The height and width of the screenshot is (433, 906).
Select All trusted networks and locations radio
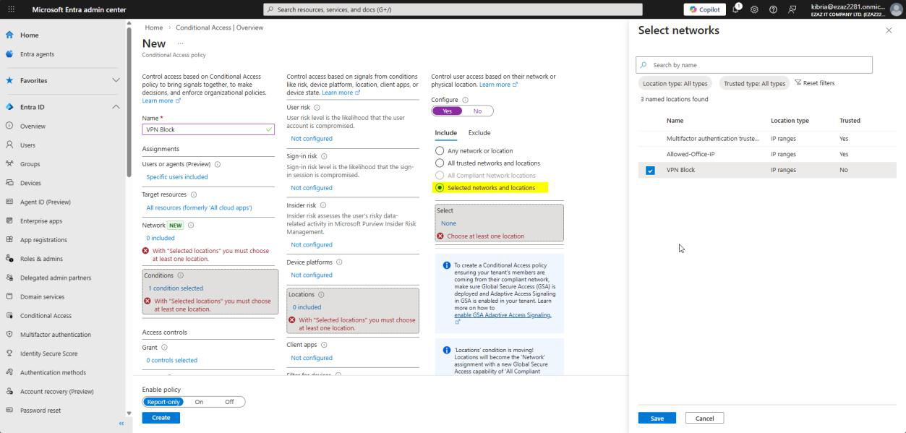tap(439, 163)
